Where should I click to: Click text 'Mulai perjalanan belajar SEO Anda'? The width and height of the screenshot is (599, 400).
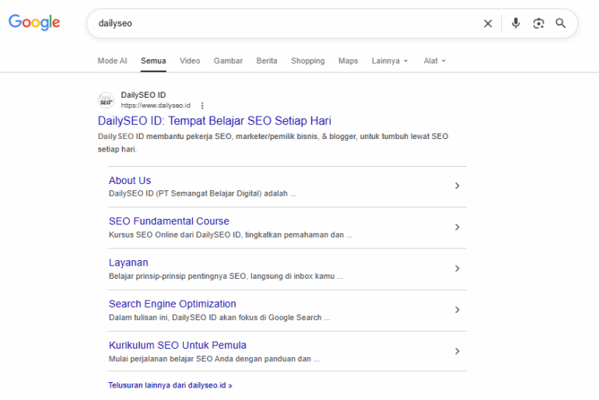[173, 359]
